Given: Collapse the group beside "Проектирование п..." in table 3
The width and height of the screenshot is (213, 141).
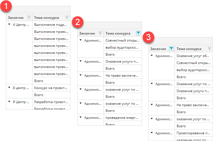Looking at the screenshot, I should click(x=152, y=133).
